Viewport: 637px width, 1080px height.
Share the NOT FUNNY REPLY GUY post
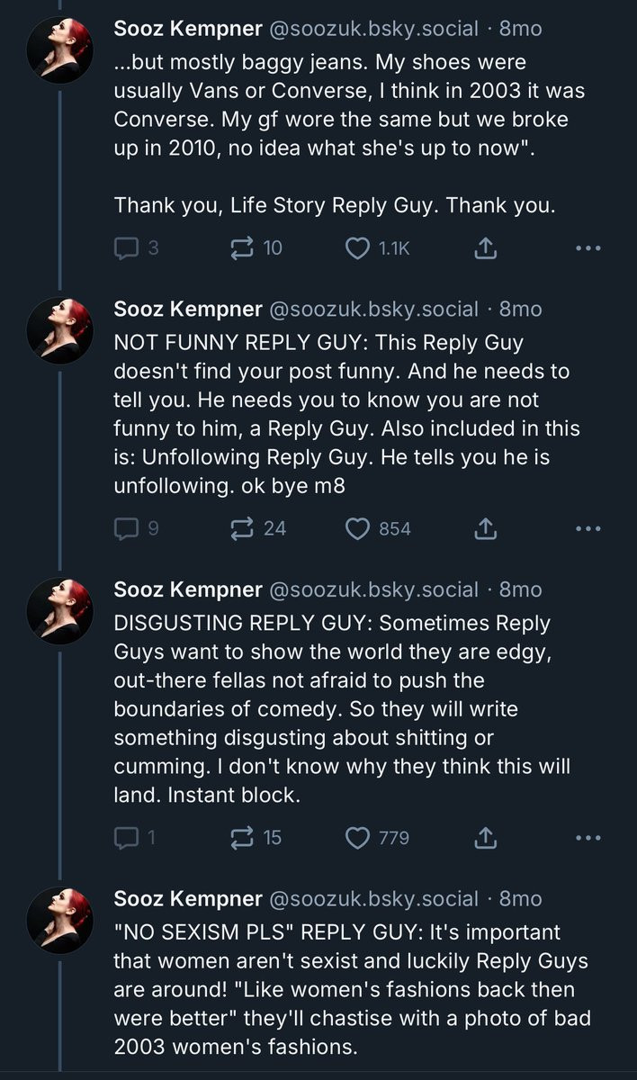click(485, 529)
